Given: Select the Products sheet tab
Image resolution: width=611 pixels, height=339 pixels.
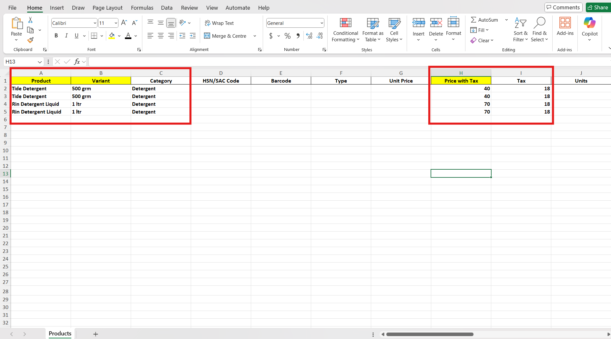Looking at the screenshot, I should coord(60,334).
